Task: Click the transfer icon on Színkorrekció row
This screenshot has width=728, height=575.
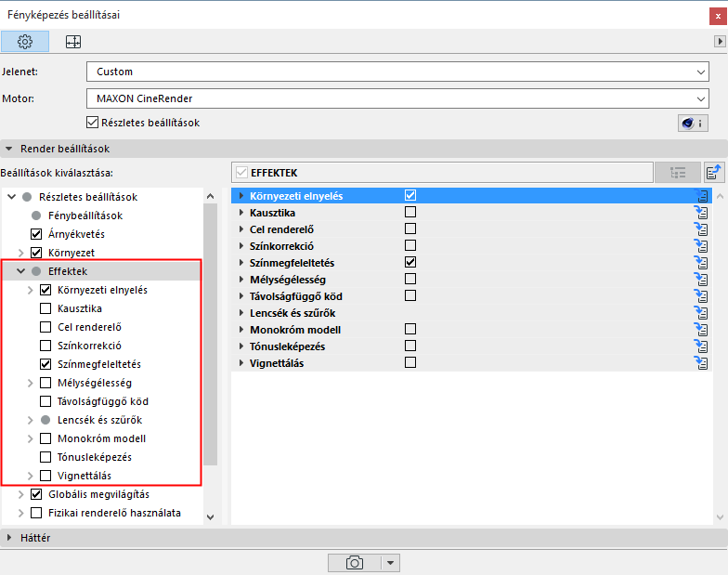Action: click(701, 245)
